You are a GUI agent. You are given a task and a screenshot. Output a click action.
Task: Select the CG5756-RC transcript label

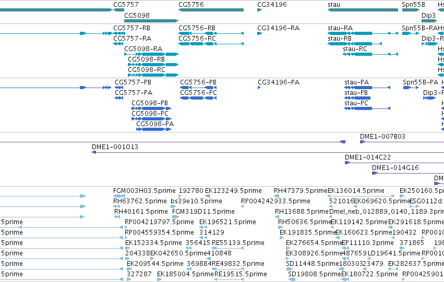[x=197, y=39]
